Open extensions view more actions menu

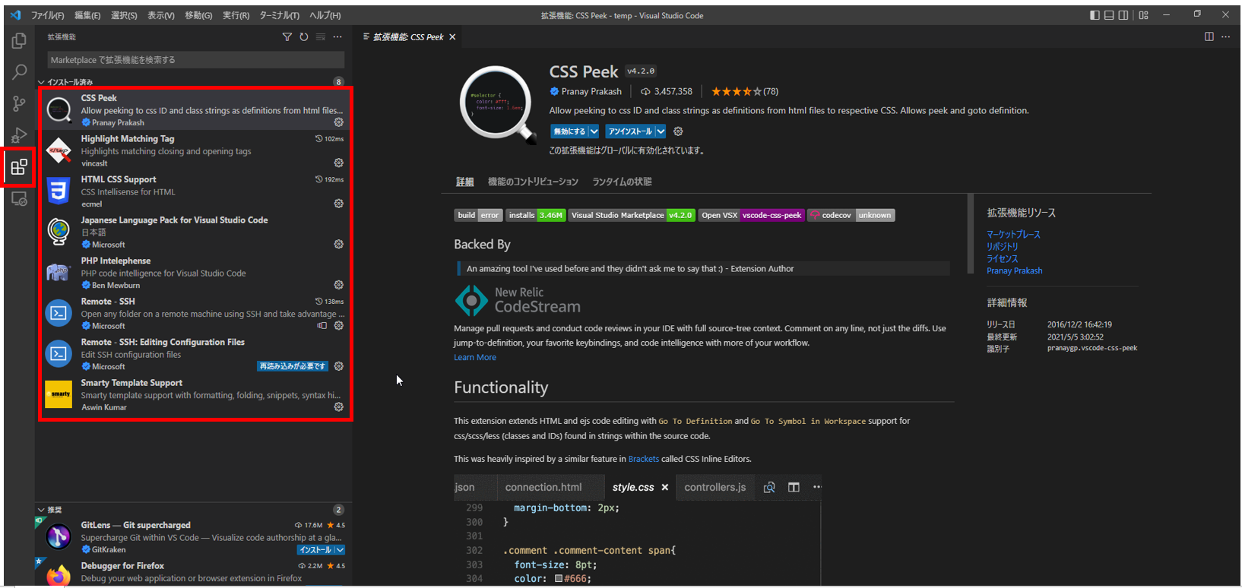337,37
